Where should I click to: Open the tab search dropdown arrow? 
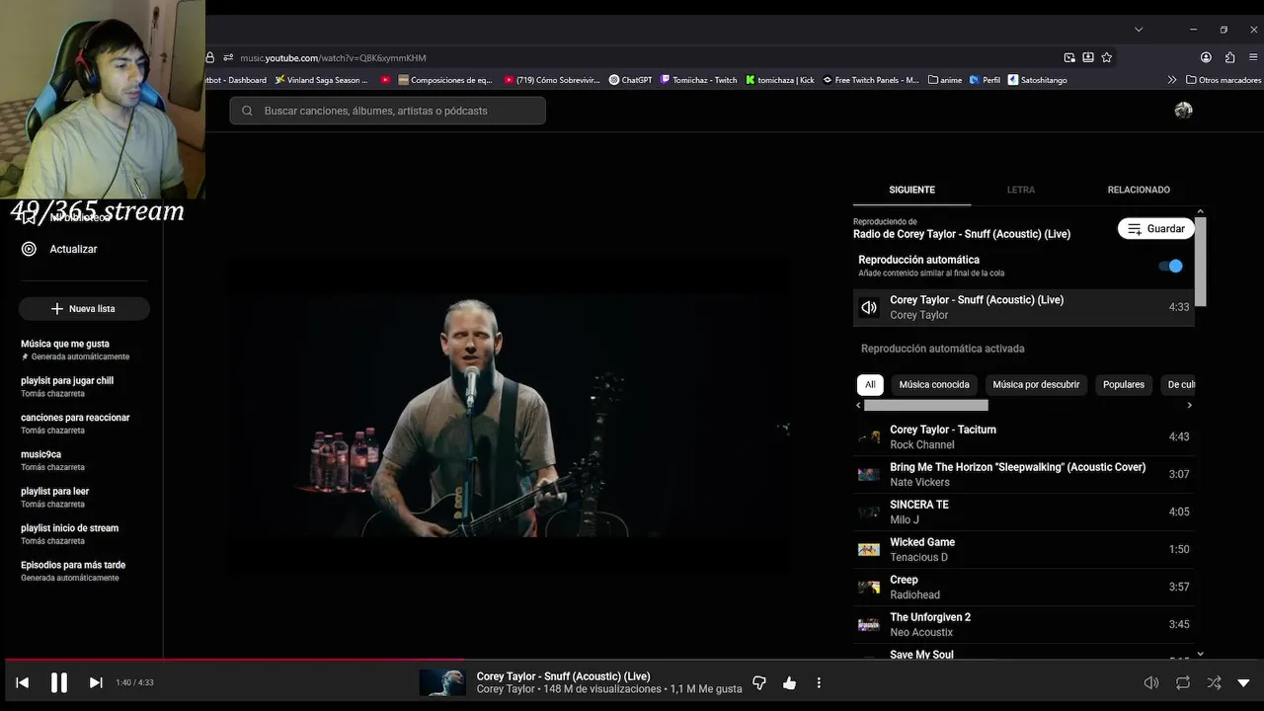(x=1139, y=30)
